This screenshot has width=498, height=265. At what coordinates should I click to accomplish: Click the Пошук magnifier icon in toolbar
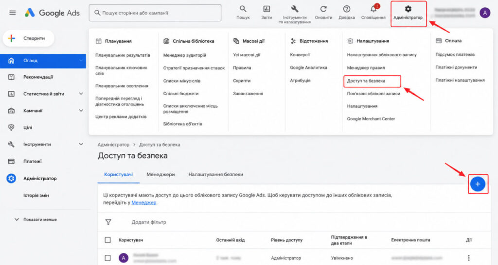[243, 9]
